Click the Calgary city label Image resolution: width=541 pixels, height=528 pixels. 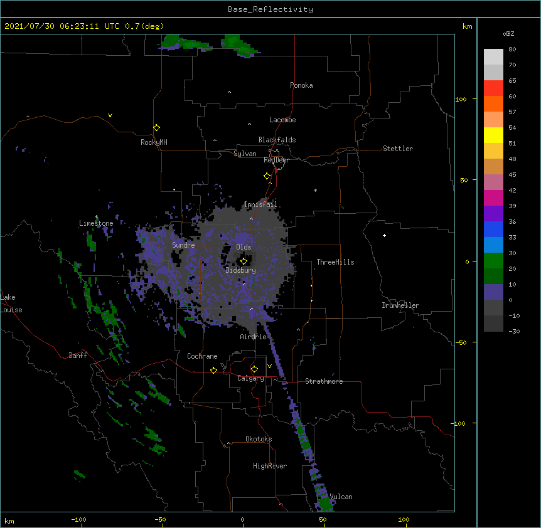(x=250, y=378)
